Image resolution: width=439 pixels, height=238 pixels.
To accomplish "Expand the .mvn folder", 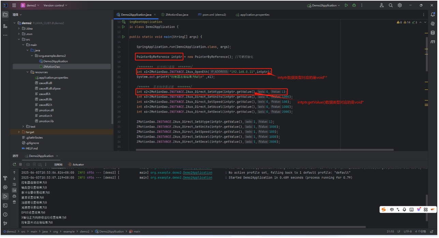I will pyautogui.click(x=19, y=34).
